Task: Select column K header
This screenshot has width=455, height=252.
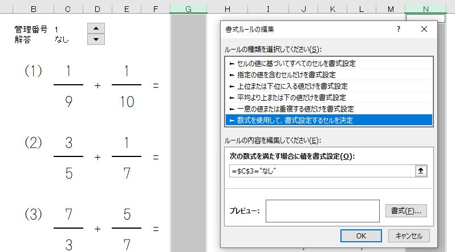Action: 332,9
